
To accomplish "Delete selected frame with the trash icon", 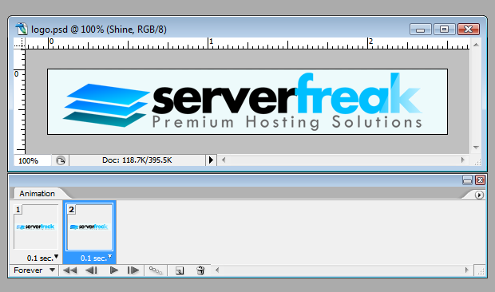I will coord(200,270).
